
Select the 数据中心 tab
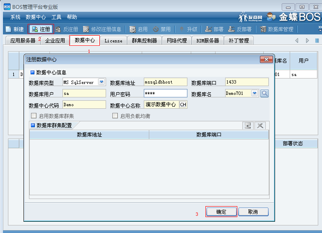[85, 40]
